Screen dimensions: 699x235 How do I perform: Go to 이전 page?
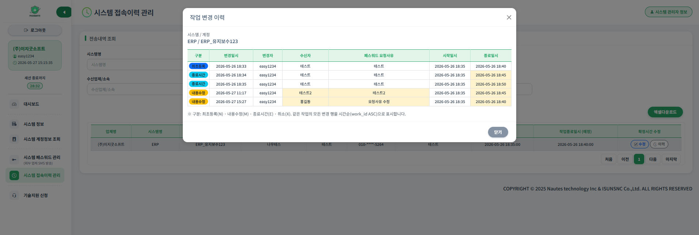pos(625,159)
